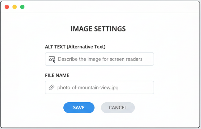The width and height of the screenshot is (201, 129).
Task: Click placeholder text "Describe the image for screen readers"
Action: click(100, 59)
